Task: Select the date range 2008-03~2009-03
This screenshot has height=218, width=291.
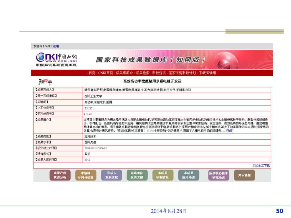Action: (95, 148)
